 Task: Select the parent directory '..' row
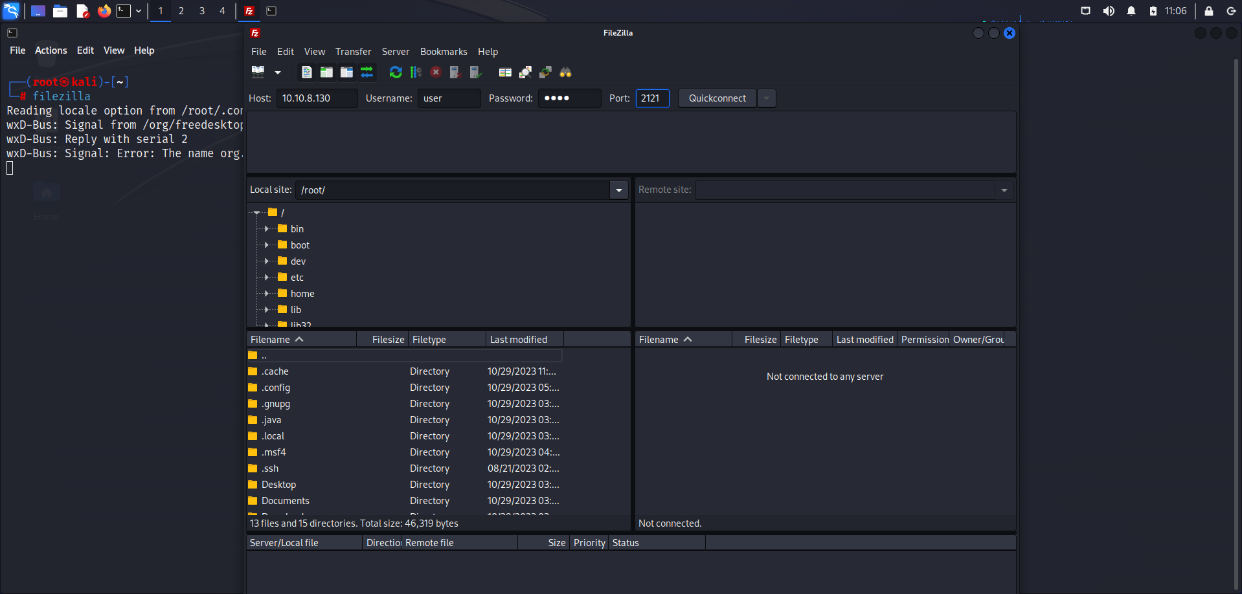(405, 355)
